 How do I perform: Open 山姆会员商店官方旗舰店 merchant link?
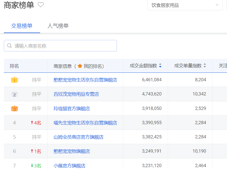pyautogui.click(x=79, y=137)
